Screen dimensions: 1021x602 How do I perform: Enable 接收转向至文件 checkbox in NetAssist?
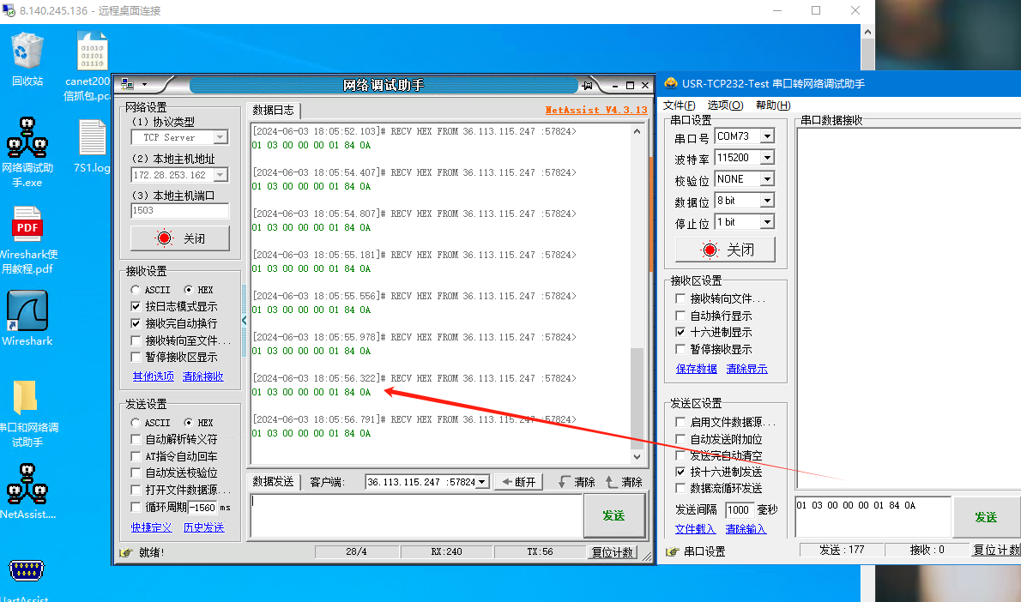[136, 340]
